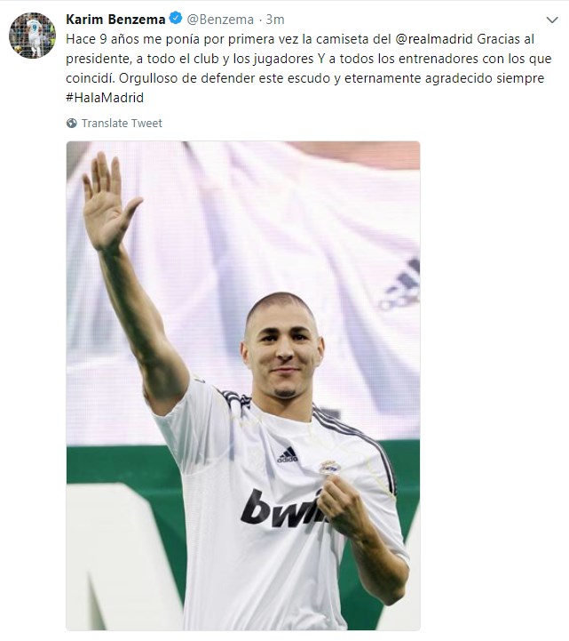This screenshot has width=569, height=641.
Task: Click the tweet sentence starting "Orgulloso de defender"
Action: point(331,78)
